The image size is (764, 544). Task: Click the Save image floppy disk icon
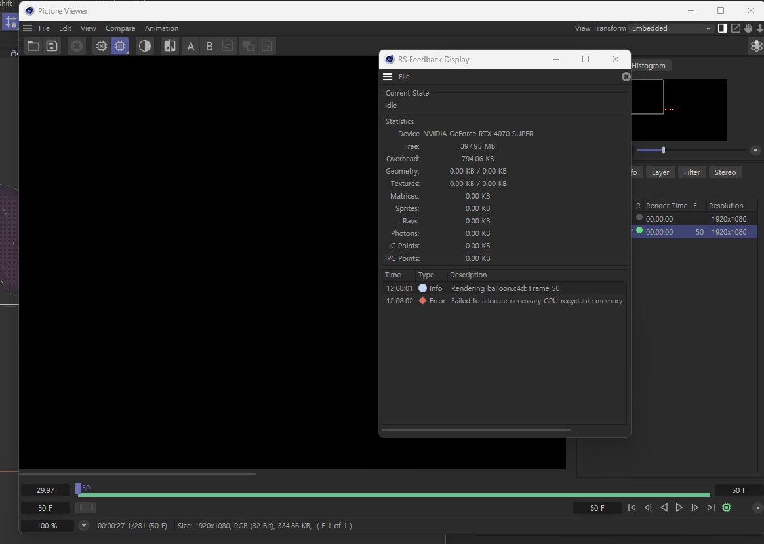(52, 47)
